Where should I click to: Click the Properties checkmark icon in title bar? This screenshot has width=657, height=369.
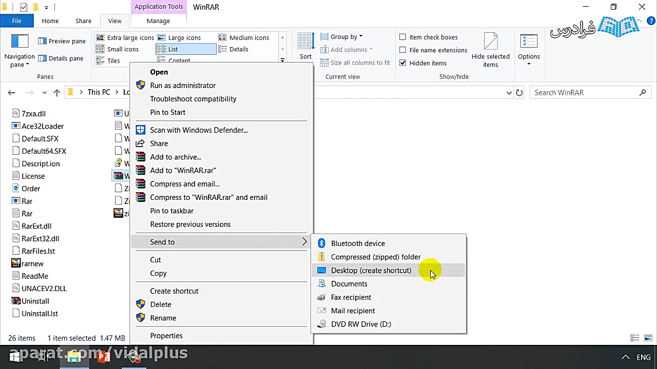coord(23,7)
